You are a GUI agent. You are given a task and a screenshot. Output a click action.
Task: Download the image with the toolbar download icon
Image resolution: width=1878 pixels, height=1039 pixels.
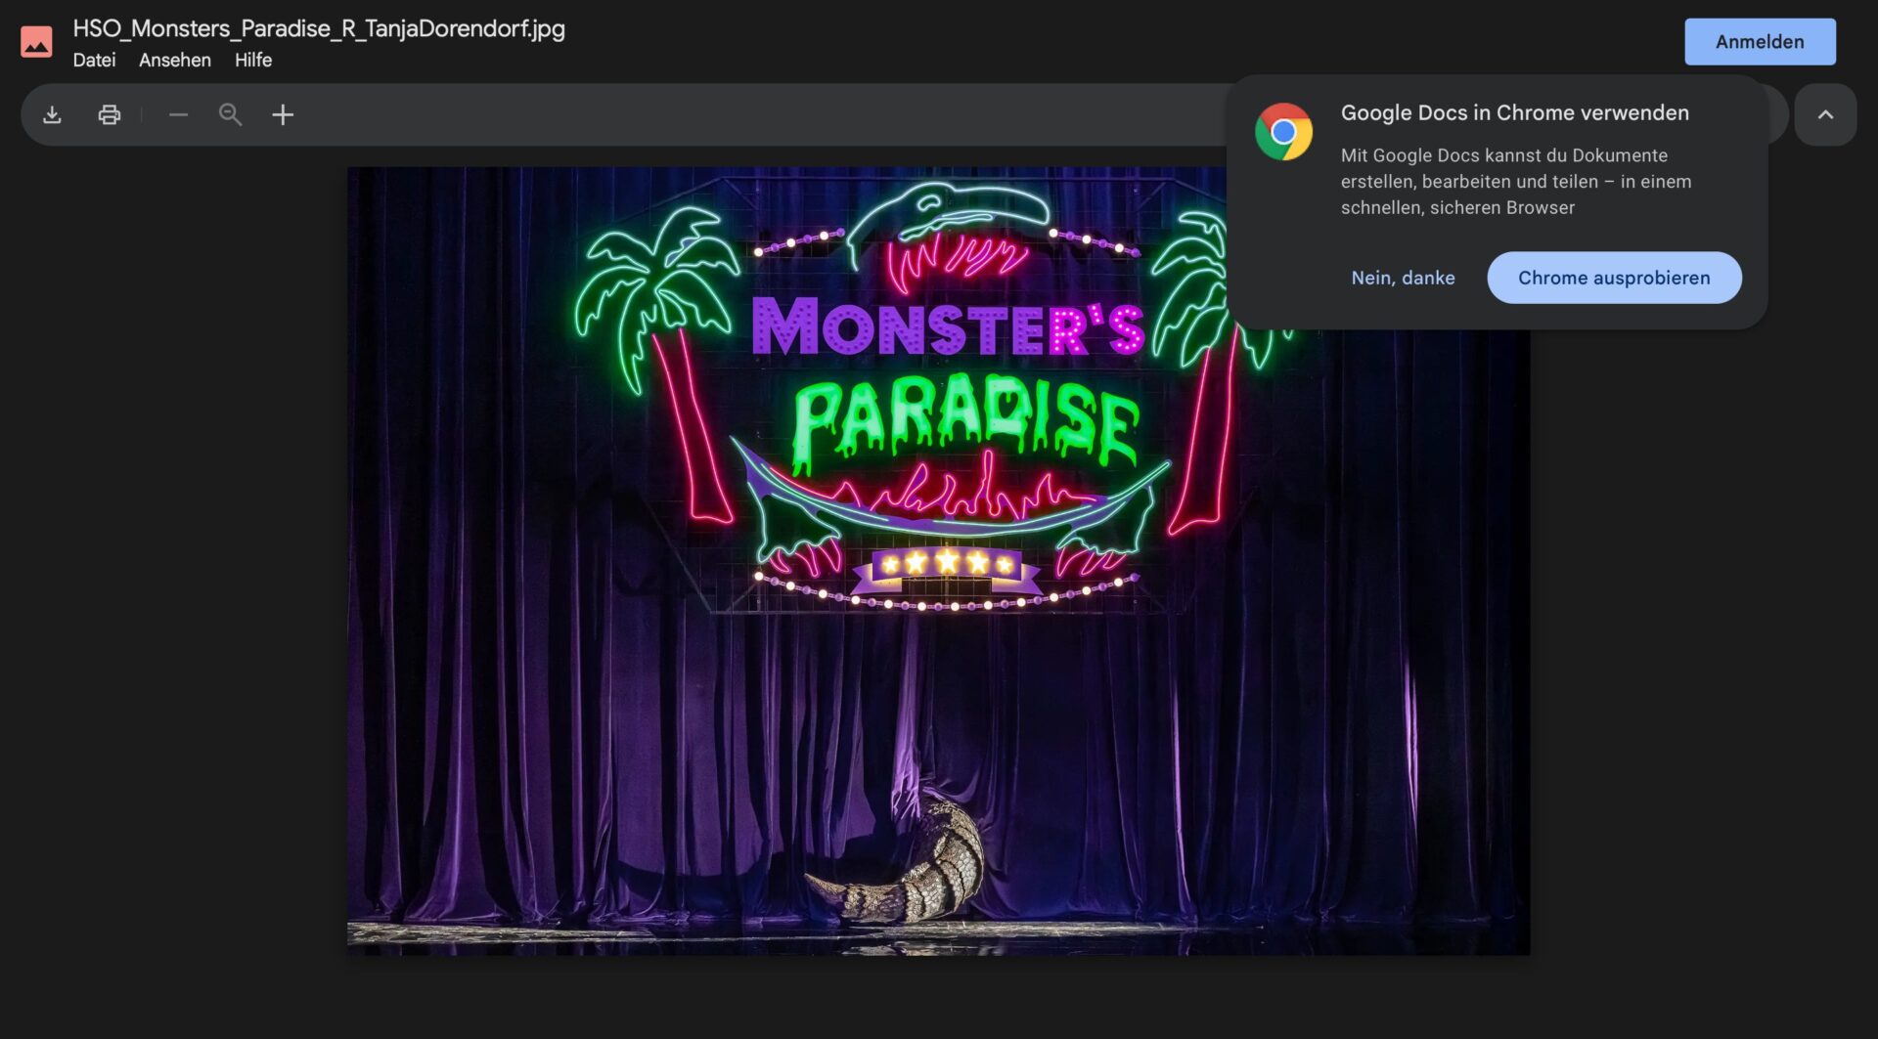[53, 115]
